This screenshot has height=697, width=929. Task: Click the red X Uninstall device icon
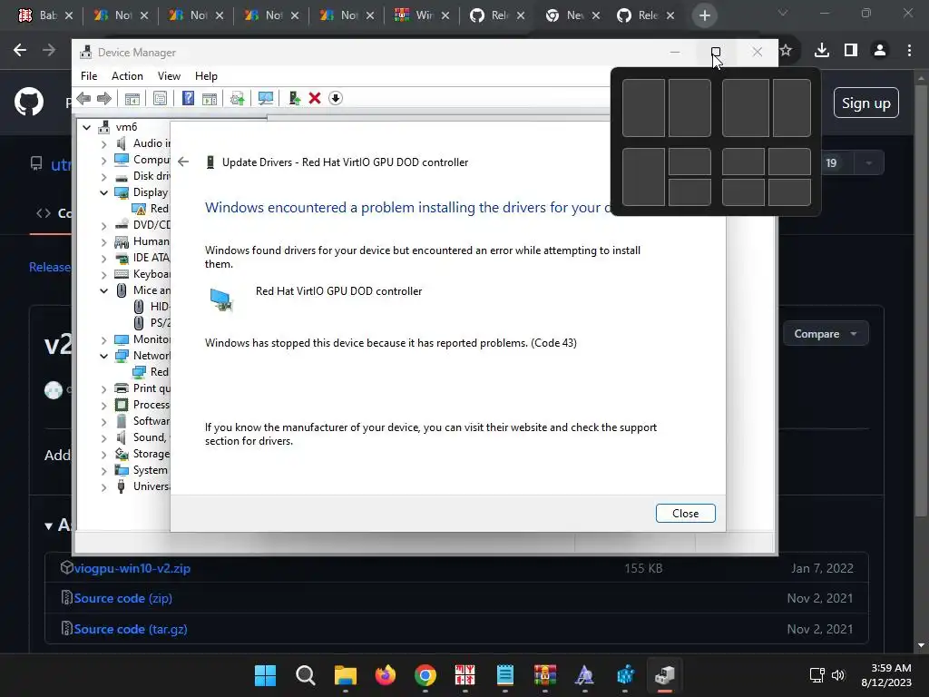[x=315, y=98]
